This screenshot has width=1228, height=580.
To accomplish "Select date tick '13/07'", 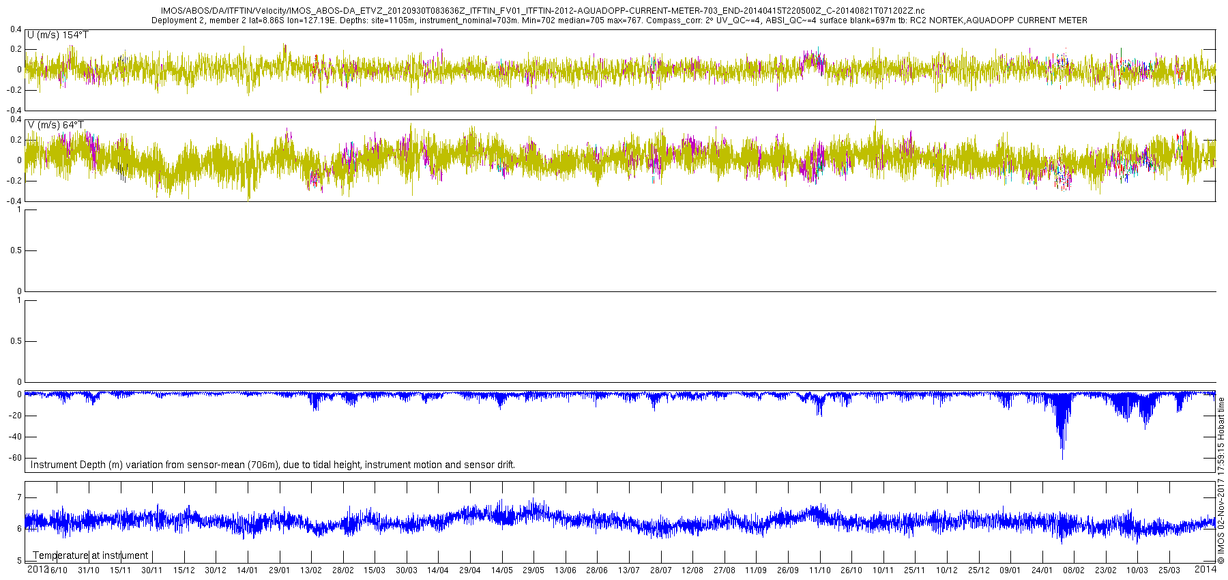I will 629,570.
